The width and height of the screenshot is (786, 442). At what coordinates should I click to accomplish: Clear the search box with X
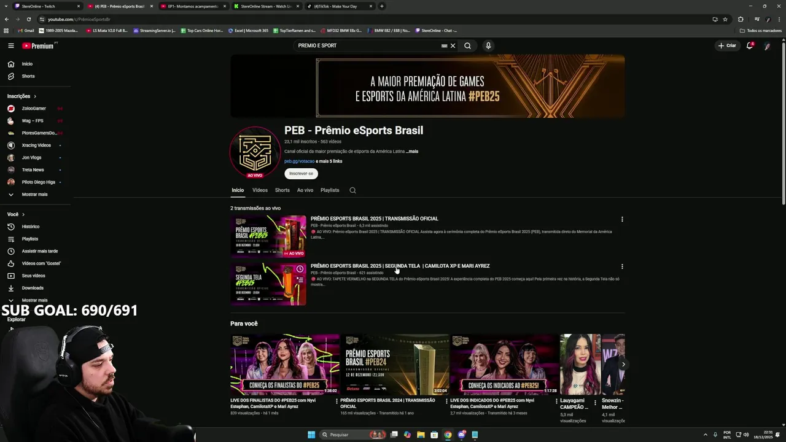[453, 45]
